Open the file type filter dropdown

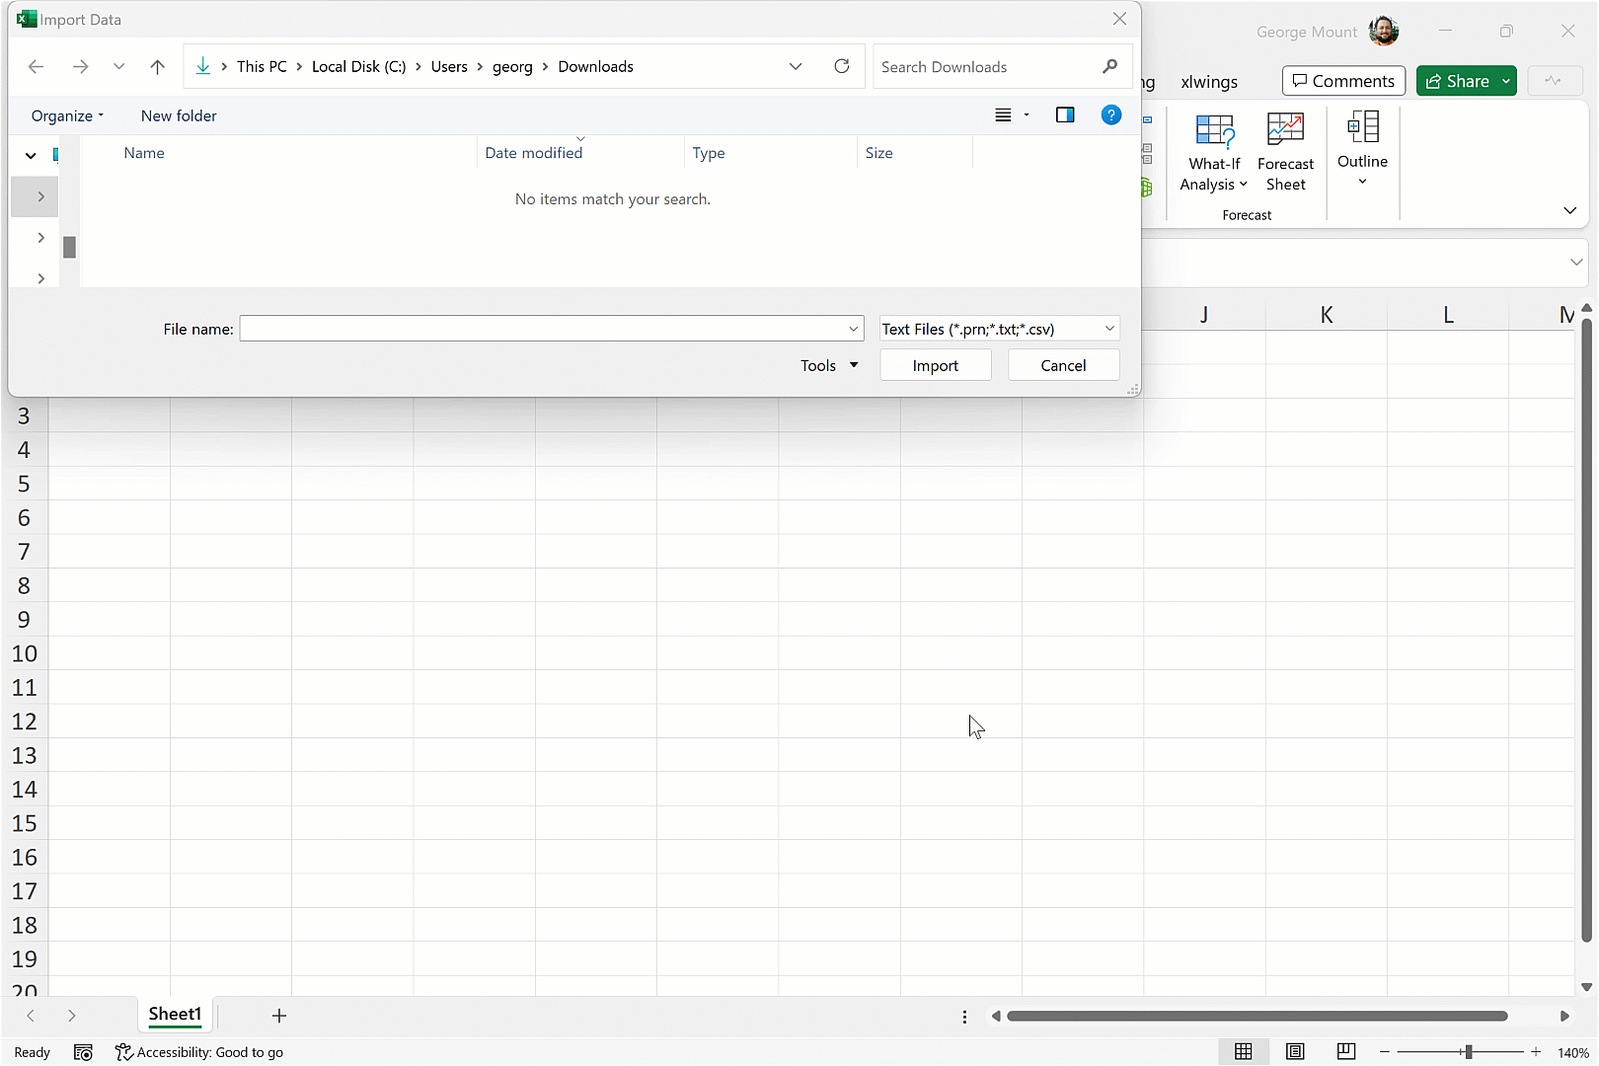point(999,329)
